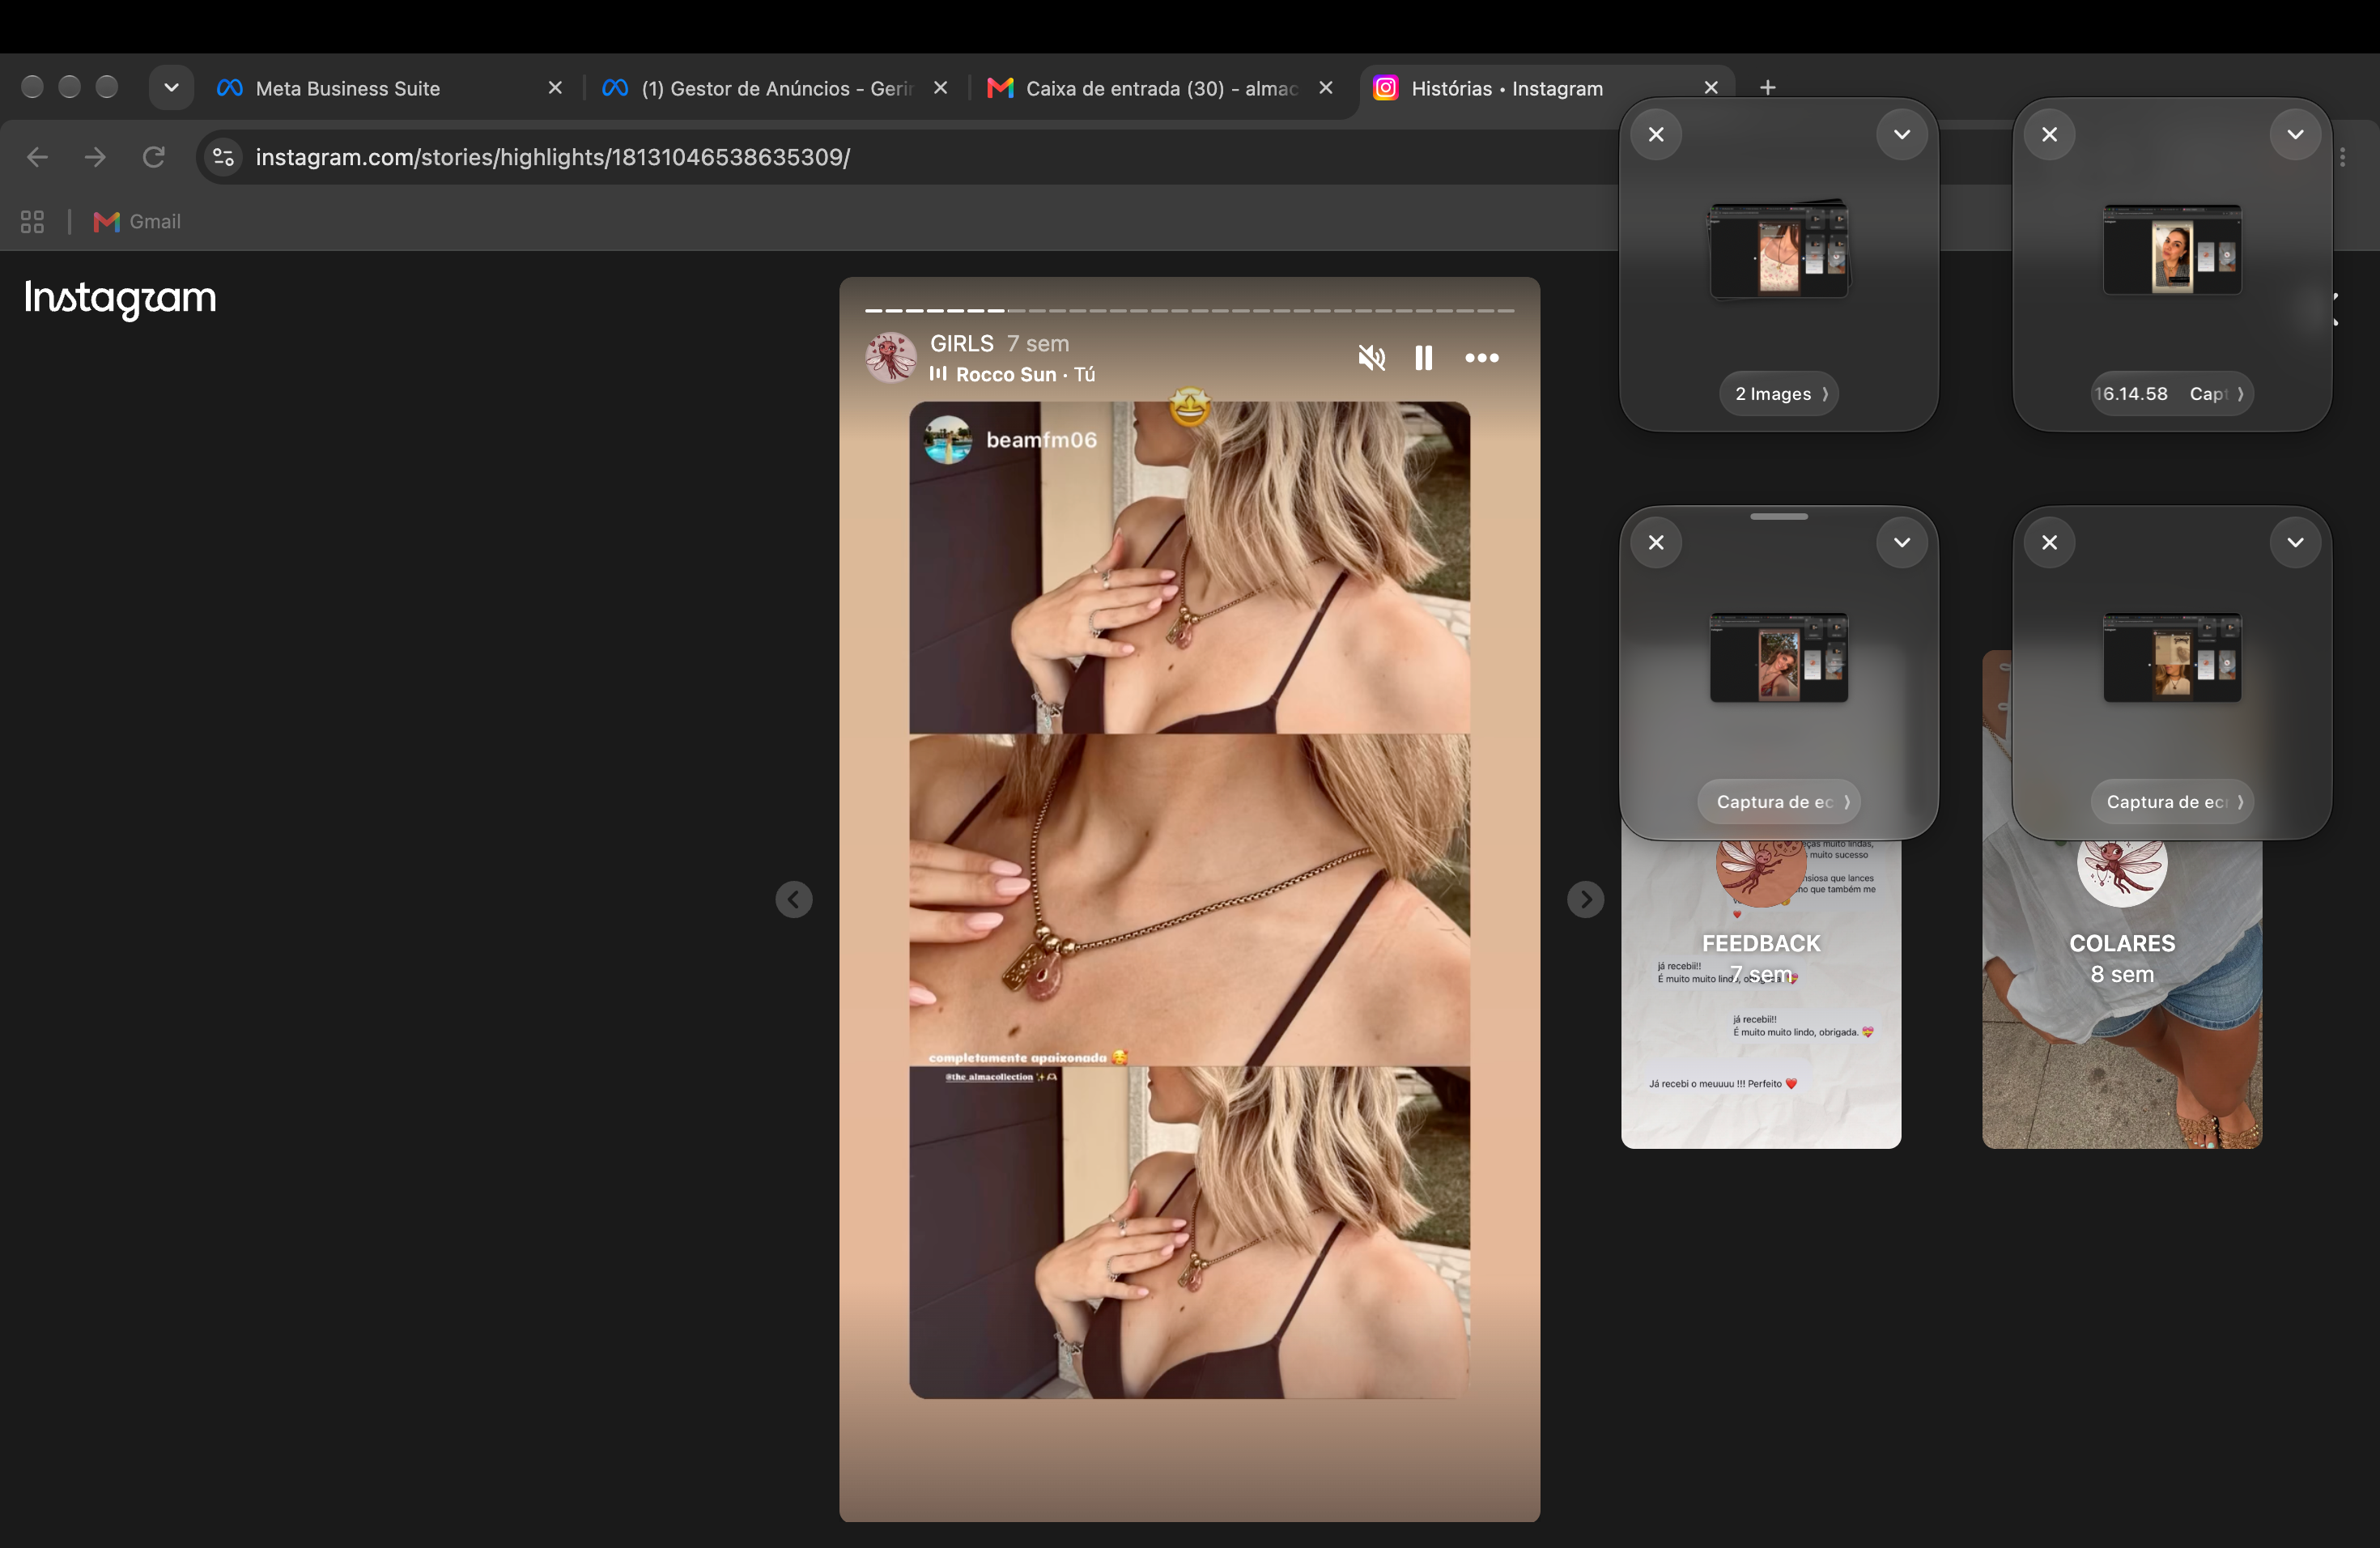Viewport: 2380px width, 1548px height.
Task: Focus the address bar URL
Action: (552, 157)
